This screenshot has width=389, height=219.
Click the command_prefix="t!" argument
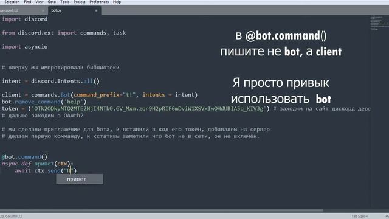[105, 95]
